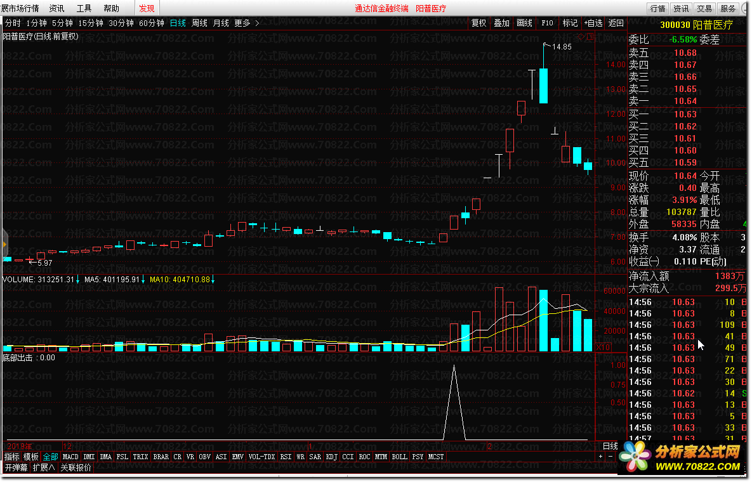Apply the VR indicator
The width and height of the screenshot is (752, 482).
click(x=190, y=457)
